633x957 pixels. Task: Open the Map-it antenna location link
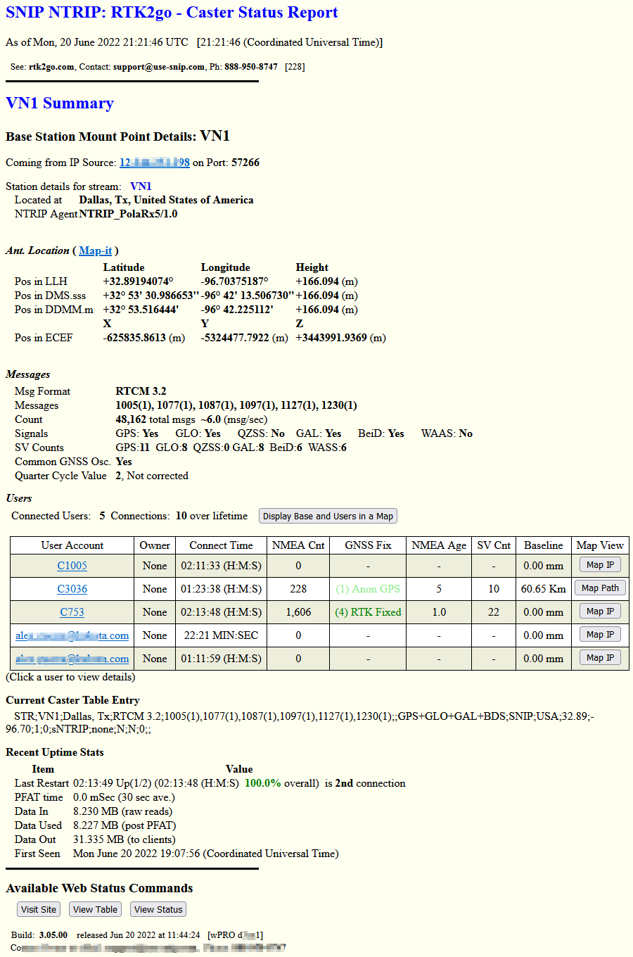click(95, 251)
